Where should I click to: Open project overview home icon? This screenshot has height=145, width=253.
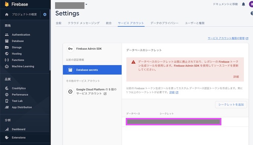tap(7, 14)
